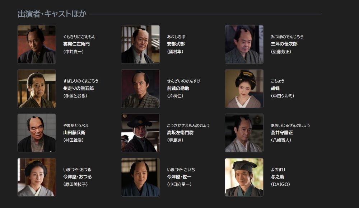The height and width of the screenshot is (208, 359).
Task: Select the actor name 中田クルミ
Action: tap(283, 96)
